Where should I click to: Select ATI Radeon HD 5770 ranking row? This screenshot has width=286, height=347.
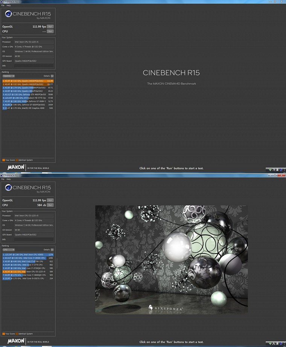(28, 98)
